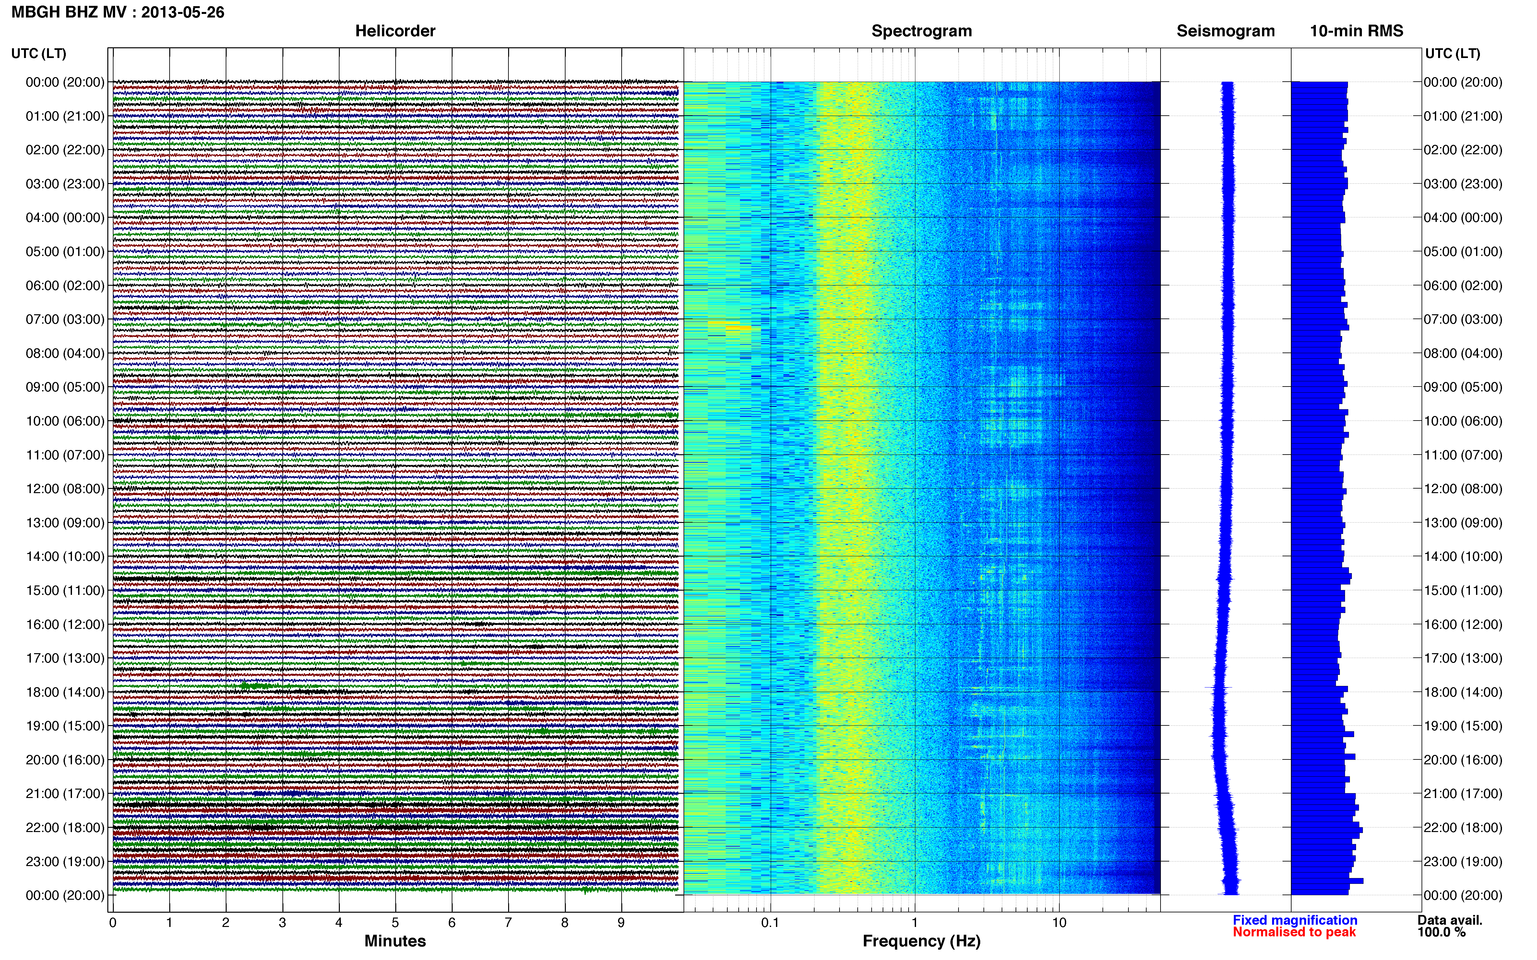Viewport: 1537px width, 960px height.
Task: Click the Frequency (Hz) axis label
Action: (x=921, y=941)
